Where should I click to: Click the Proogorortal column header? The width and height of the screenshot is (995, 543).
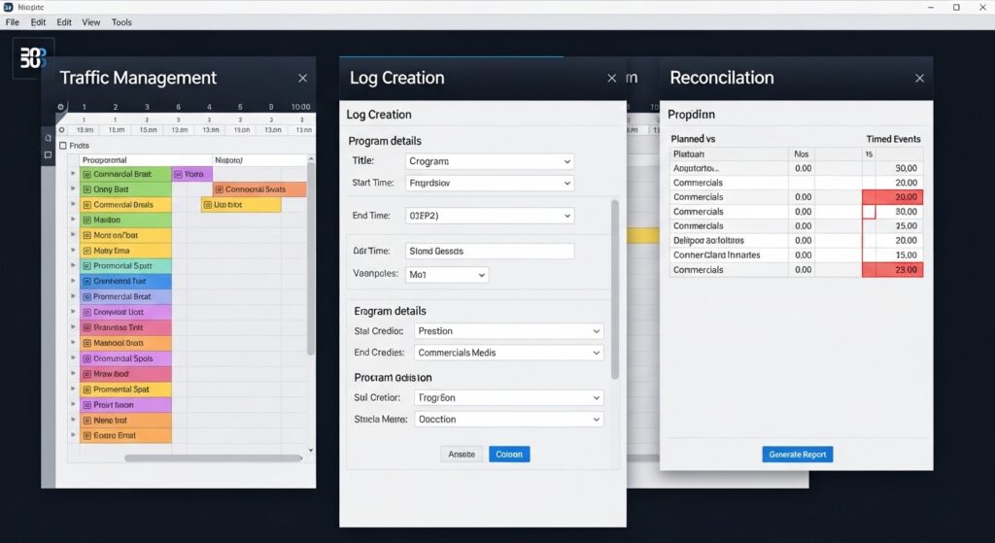(x=105, y=160)
